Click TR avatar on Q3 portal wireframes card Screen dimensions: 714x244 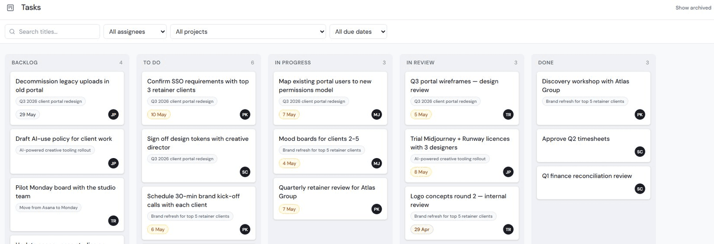point(508,114)
